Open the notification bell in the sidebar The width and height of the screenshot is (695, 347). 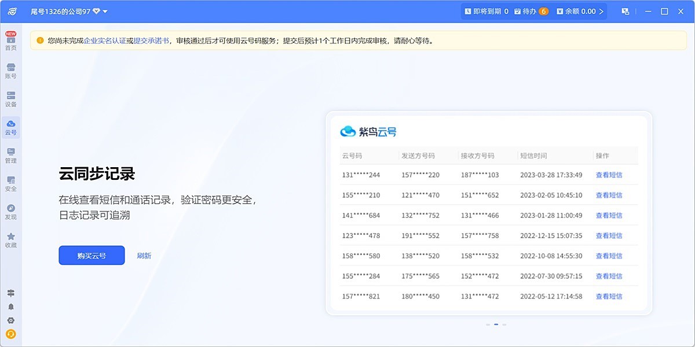click(10, 307)
